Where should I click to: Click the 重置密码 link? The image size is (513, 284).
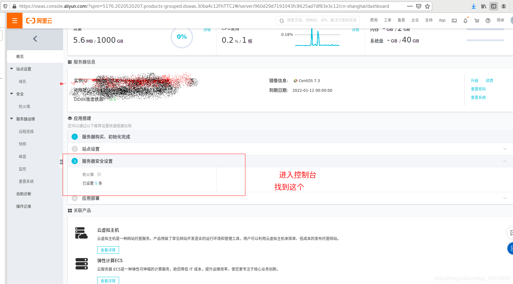tap(478, 89)
